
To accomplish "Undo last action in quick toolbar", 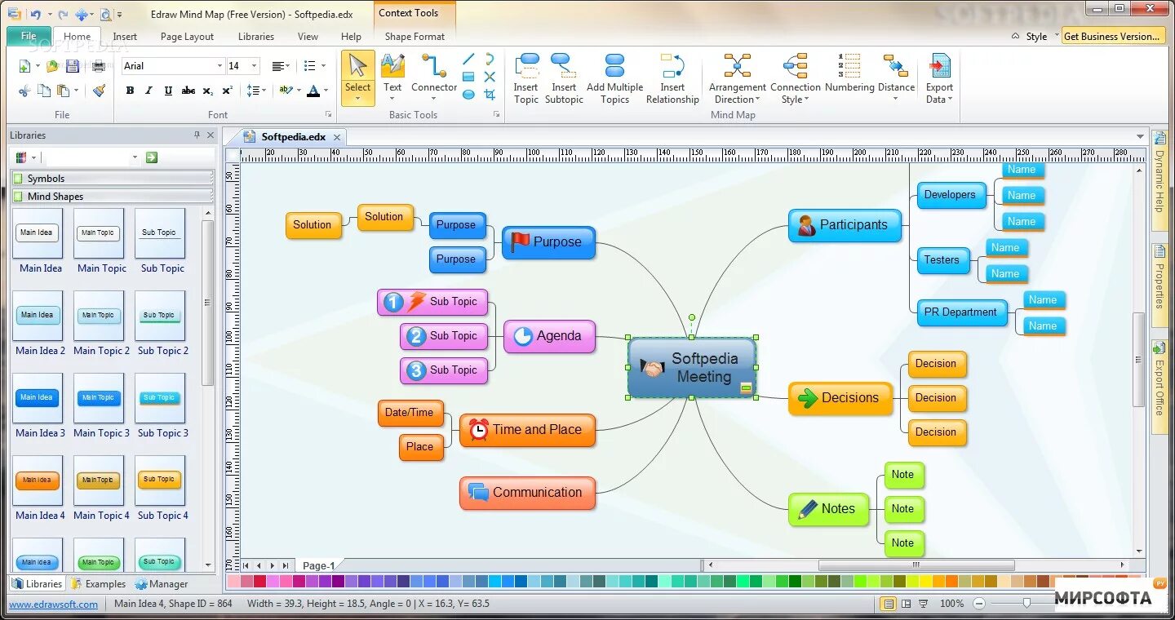I will click(x=35, y=14).
